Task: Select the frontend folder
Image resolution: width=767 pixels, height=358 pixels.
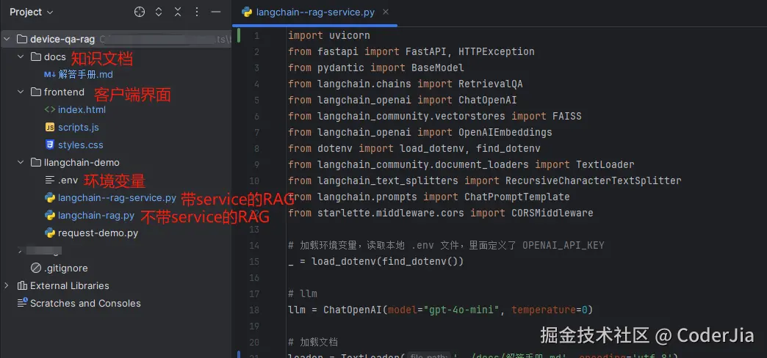Action: tap(64, 92)
